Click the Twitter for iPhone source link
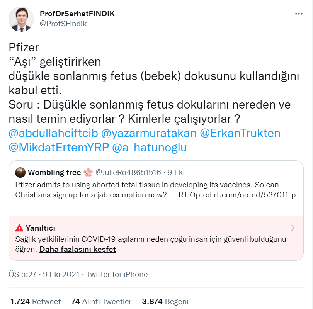Screen dimensions: 313x309 coord(117,274)
